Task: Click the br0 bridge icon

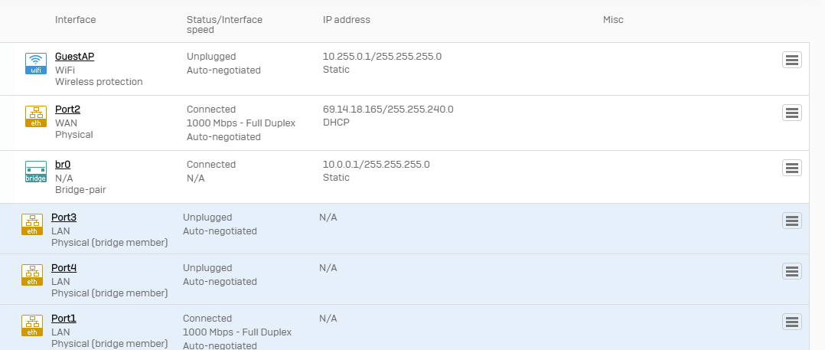Action: click(36, 172)
